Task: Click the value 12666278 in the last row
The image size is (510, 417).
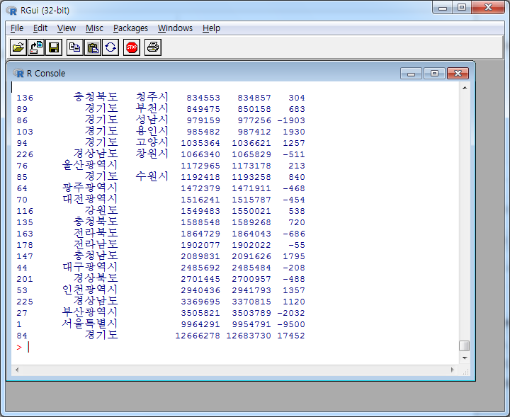Action: pos(198,336)
